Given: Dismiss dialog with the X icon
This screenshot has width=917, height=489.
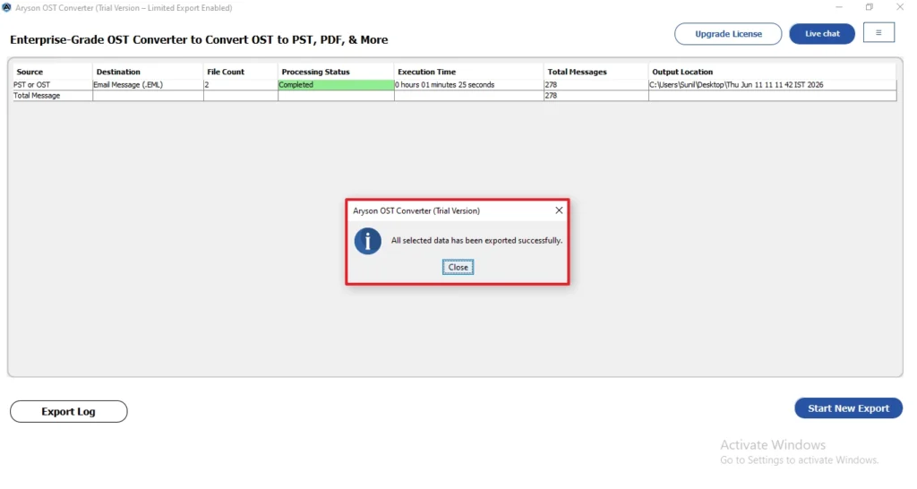Looking at the screenshot, I should coord(559,210).
